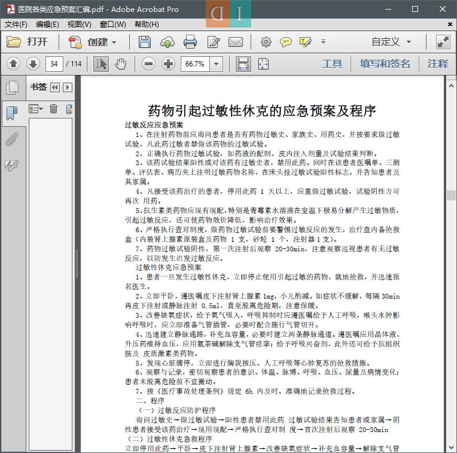Select the highlight text tool

click(x=306, y=42)
